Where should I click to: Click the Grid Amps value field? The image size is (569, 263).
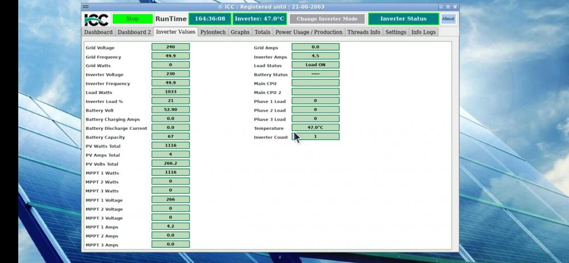tap(315, 47)
